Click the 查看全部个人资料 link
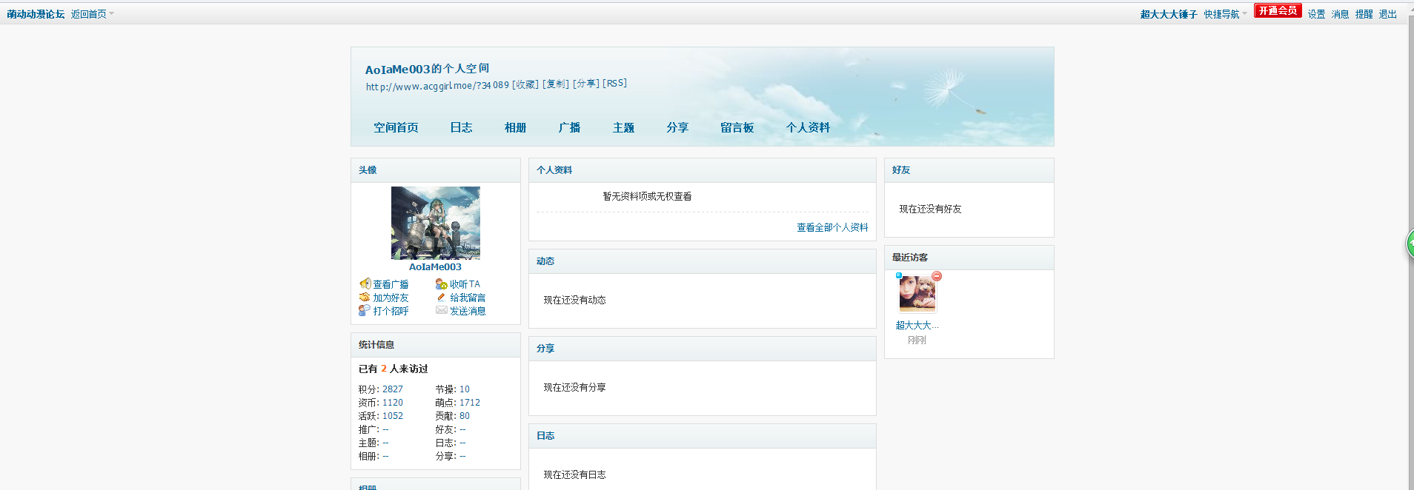Image resolution: width=1414 pixels, height=490 pixels. (832, 227)
